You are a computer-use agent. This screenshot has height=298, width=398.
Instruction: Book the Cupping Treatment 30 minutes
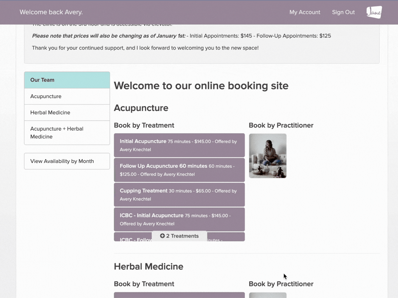pos(179,195)
